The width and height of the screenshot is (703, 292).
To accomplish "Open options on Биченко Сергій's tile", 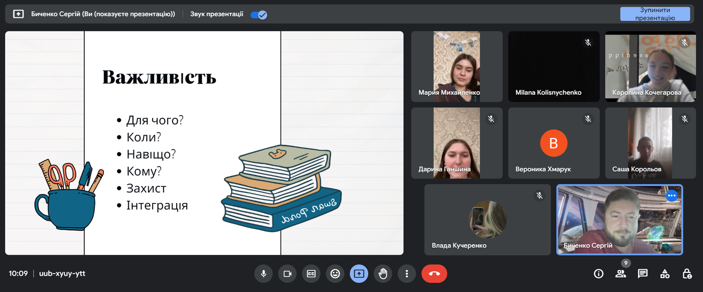I will pos(671,196).
